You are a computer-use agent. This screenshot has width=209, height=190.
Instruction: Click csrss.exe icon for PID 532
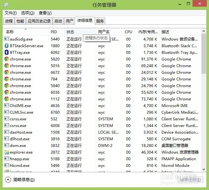[7, 119]
